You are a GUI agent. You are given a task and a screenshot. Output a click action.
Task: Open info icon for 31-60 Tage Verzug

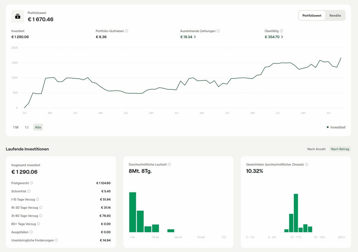(41, 216)
